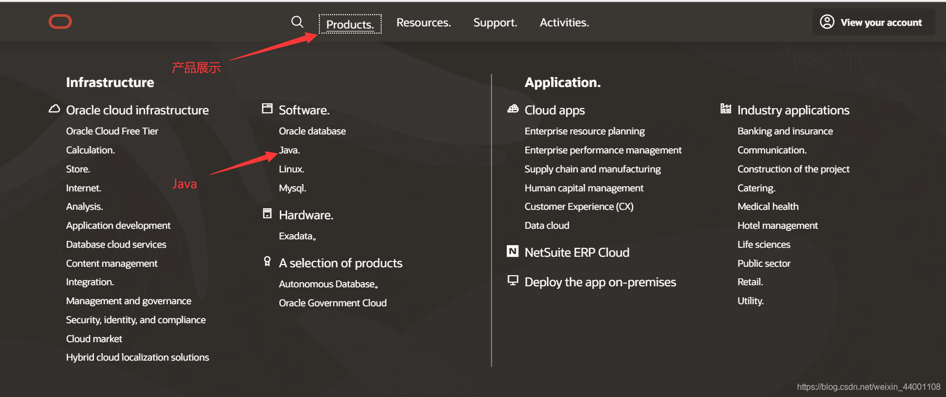Open the Products menu
This screenshot has width=946, height=397.
[x=350, y=24]
